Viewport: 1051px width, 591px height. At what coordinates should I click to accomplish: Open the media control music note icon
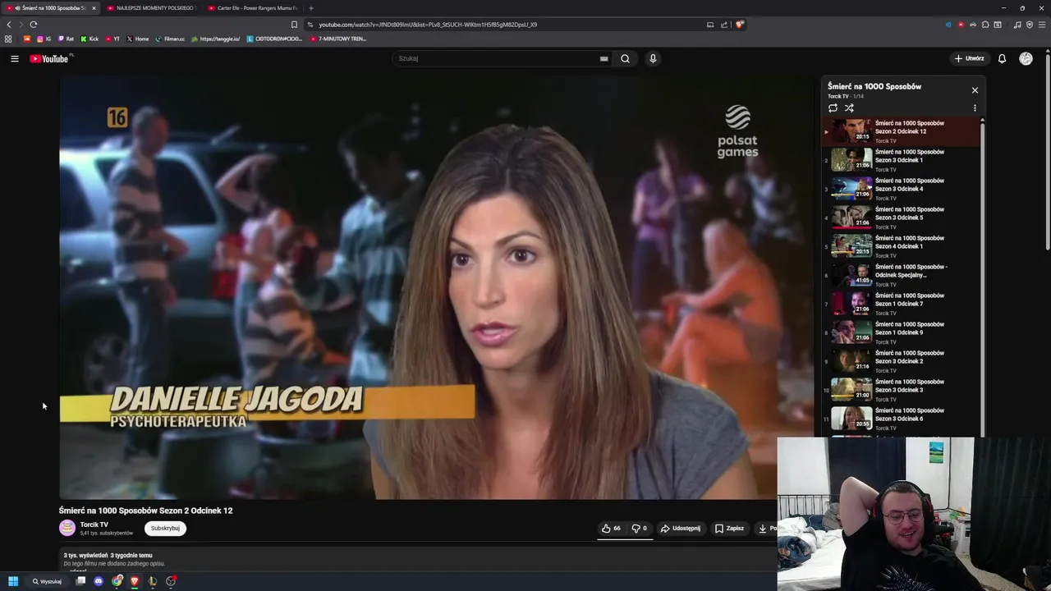pyautogui.click(x=1017, y=25)
